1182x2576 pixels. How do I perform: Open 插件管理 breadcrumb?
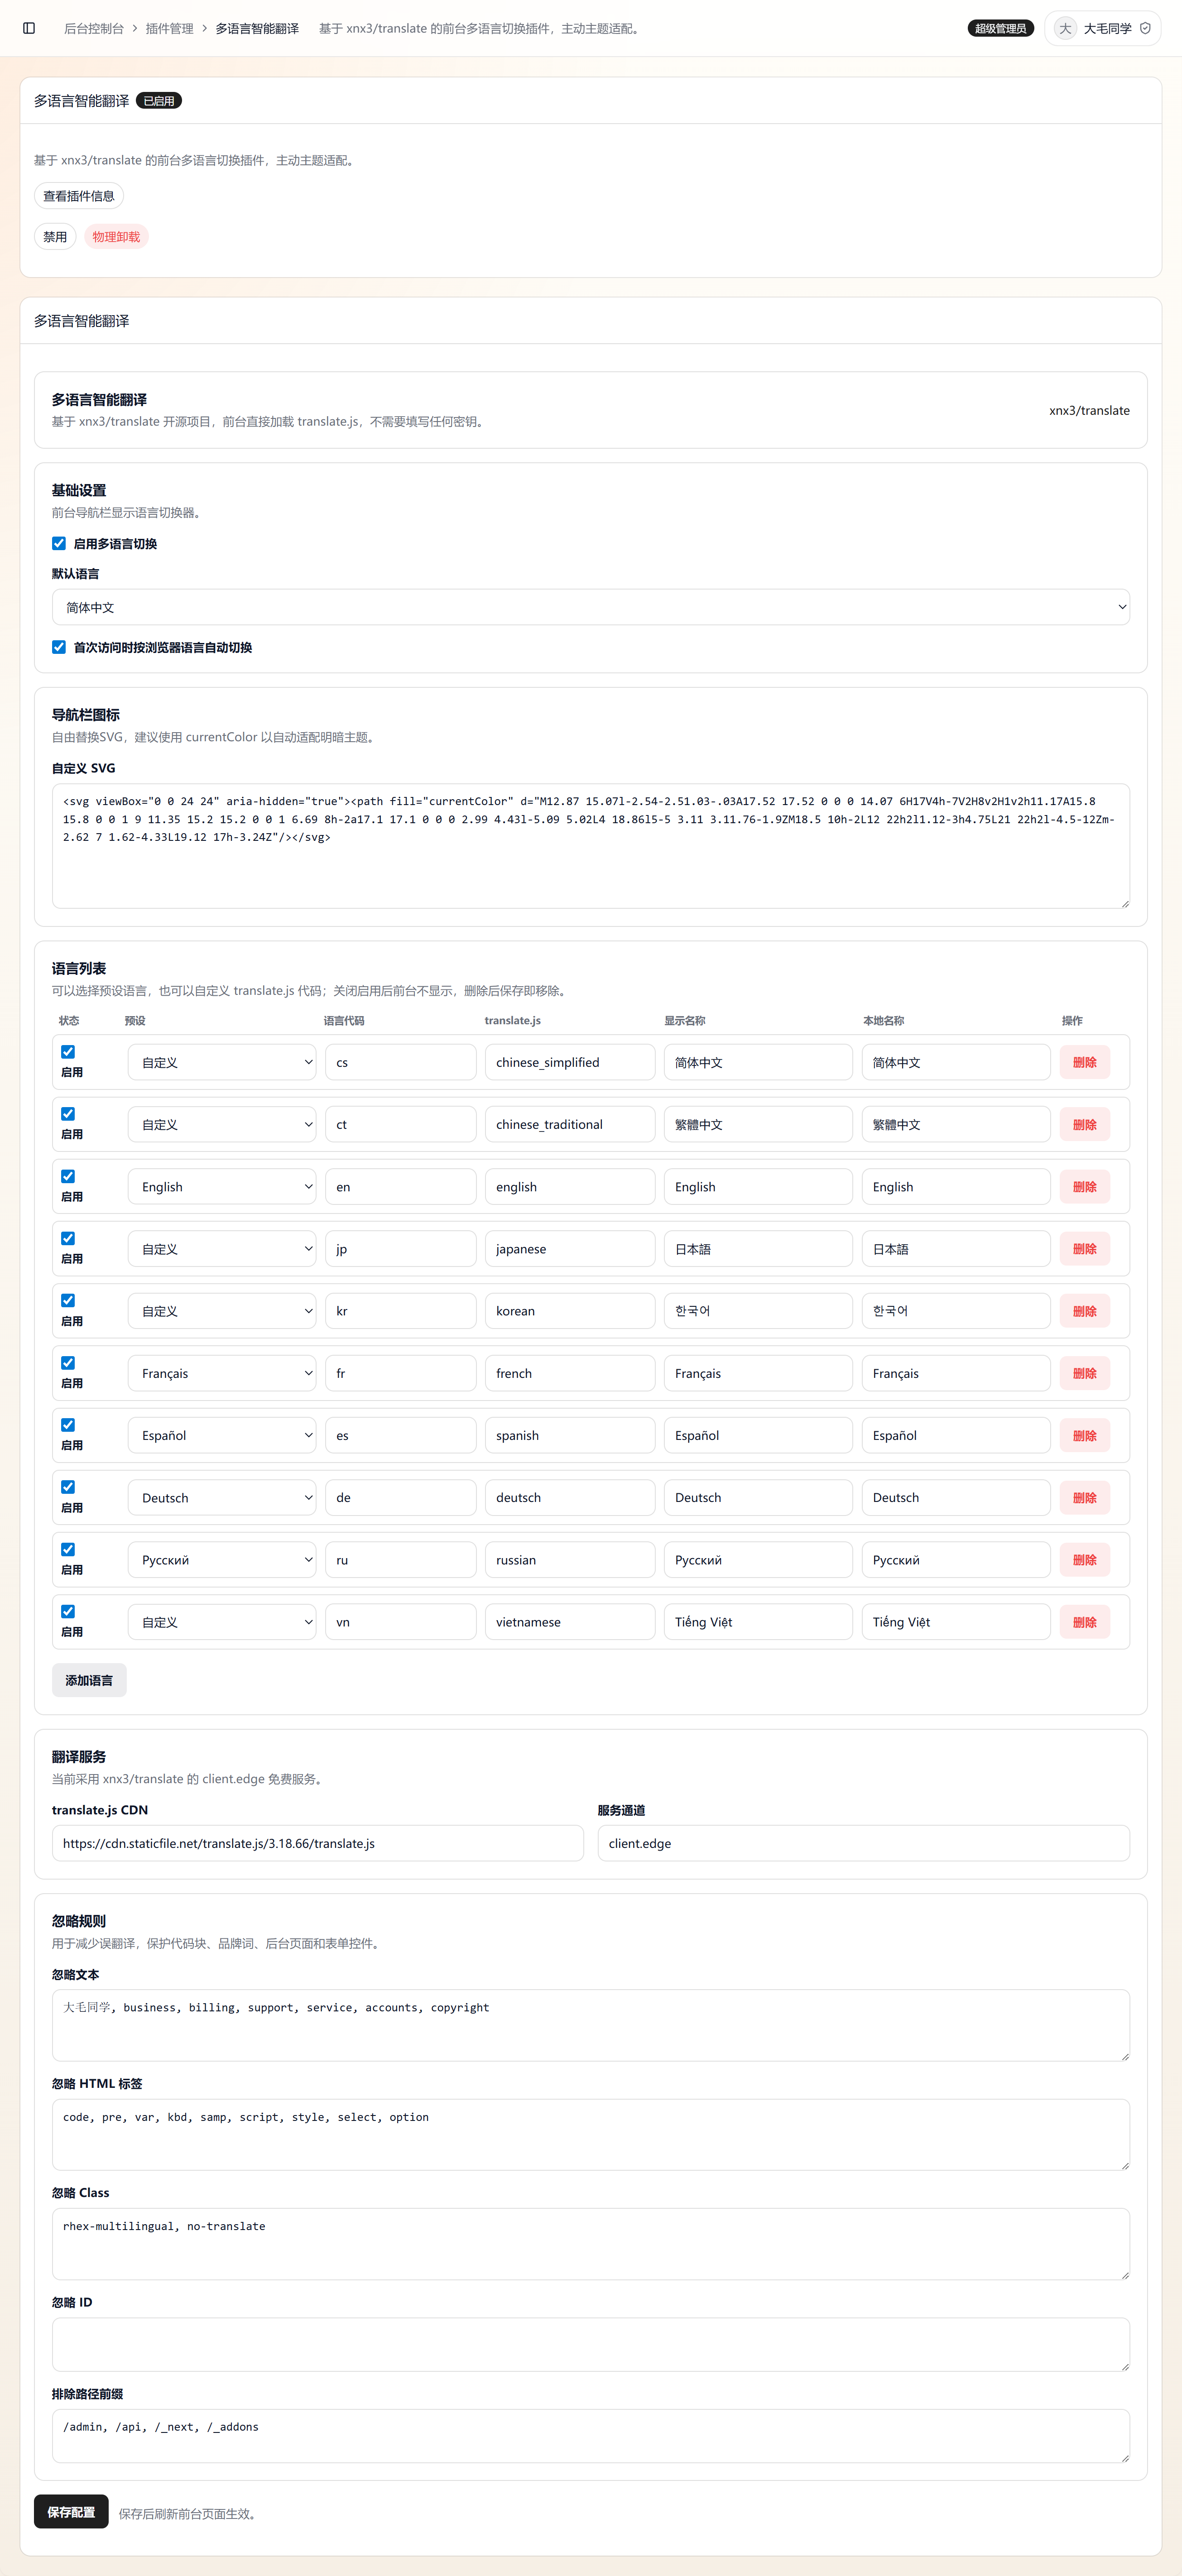[170, 28]
